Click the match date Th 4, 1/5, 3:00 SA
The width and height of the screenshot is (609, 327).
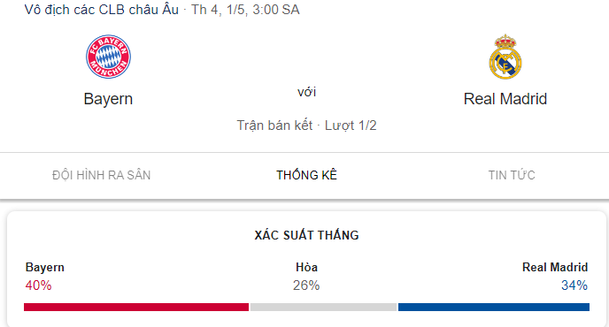point(245,10)
